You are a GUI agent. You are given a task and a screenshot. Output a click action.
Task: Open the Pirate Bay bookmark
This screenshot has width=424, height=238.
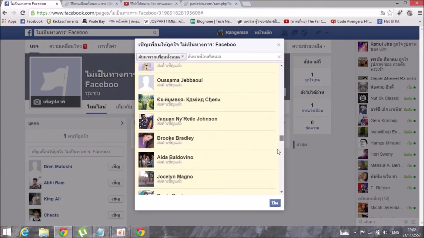pyautogui.click(x=94, y=21)
